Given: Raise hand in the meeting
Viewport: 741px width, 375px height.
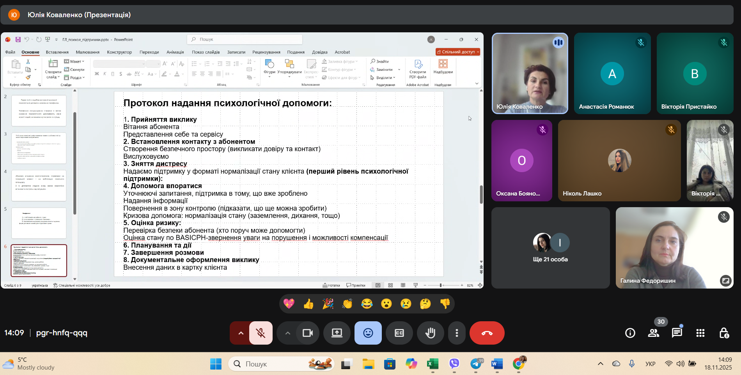Looking at the screenshot, I should click(x=430, y=333).
